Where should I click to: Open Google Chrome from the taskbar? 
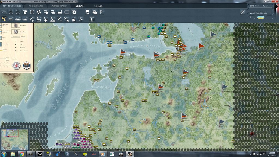click(22, 154)
